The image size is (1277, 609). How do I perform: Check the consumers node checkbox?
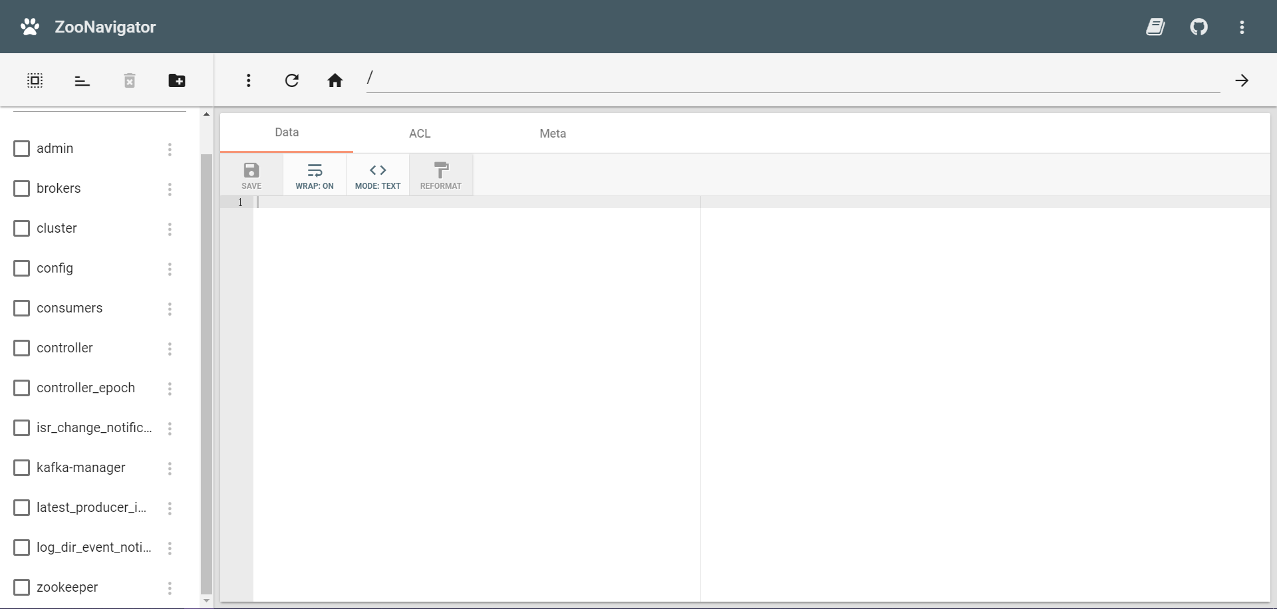click(x=21, y=308)
